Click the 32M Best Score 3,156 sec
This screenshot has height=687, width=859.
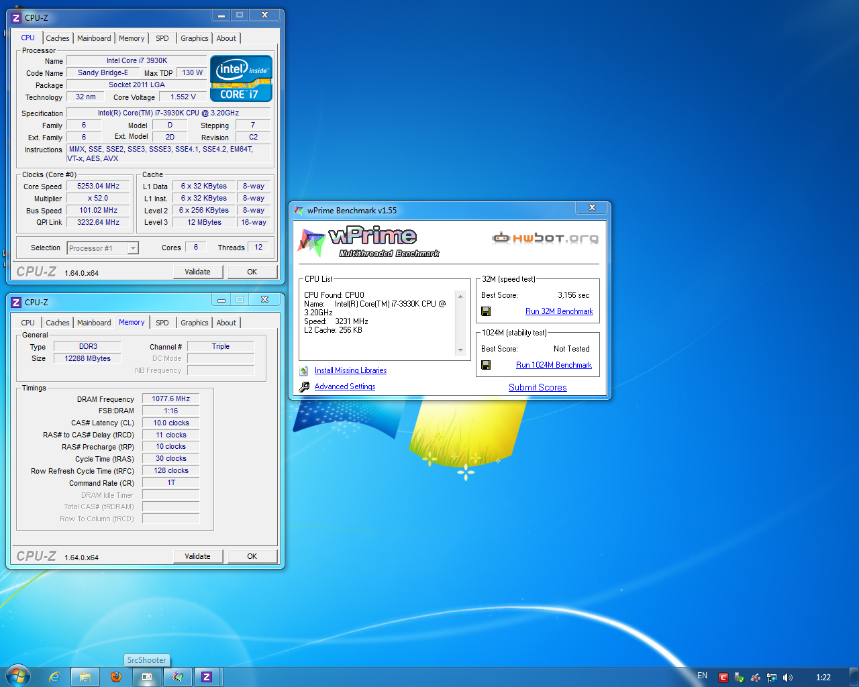tap(573, 295)
